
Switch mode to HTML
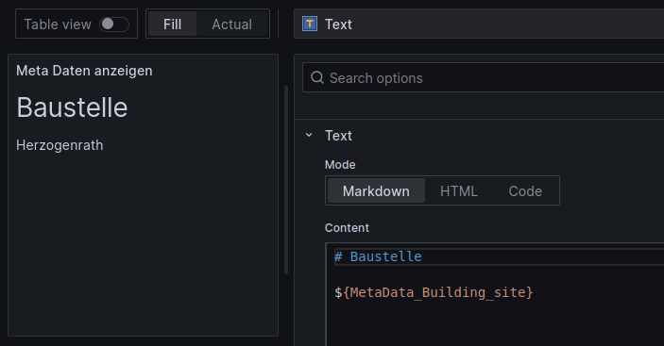pyautogui.click(x=459, y=191)
